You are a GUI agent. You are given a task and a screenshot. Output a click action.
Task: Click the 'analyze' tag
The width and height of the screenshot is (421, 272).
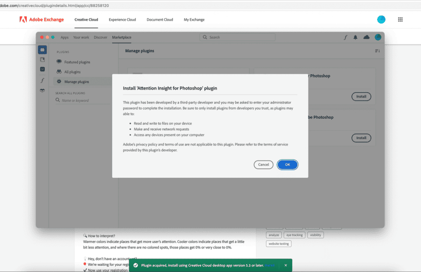pyautogui.click(x=274, y=235)
